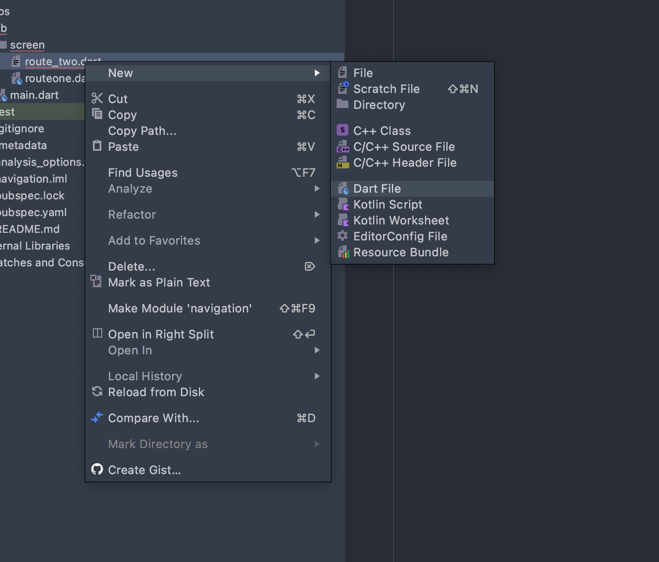Viewport: 659px width, 562px height.
Task: Click the Dart File icon in submenu
Action: click(343, 189)
